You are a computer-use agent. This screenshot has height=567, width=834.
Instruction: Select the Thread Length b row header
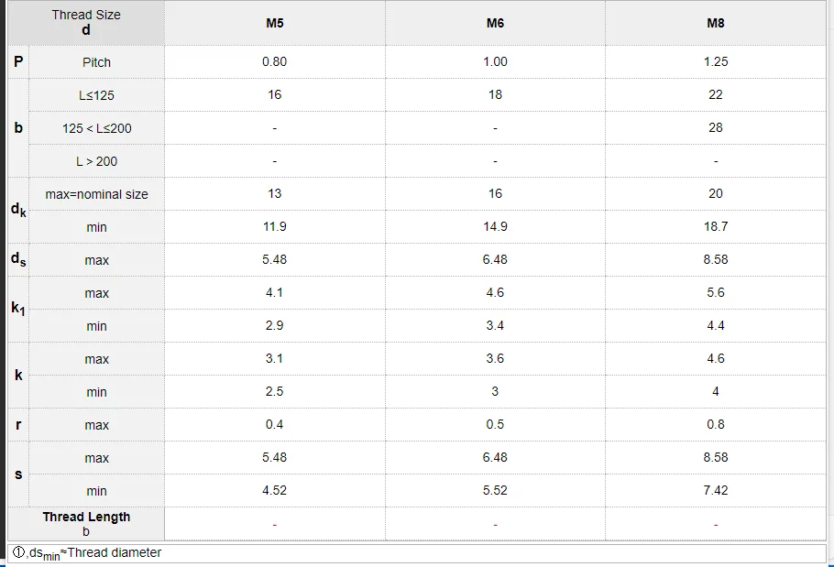click(x=86, y=524)
